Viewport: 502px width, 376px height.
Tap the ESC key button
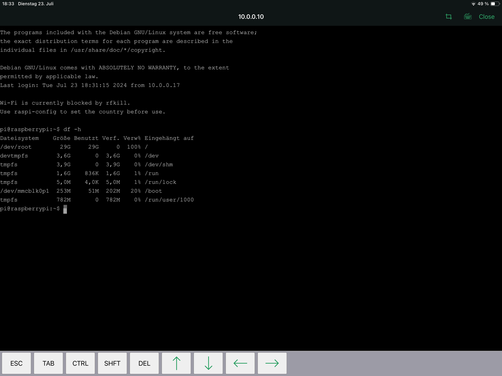pos(16,363)
